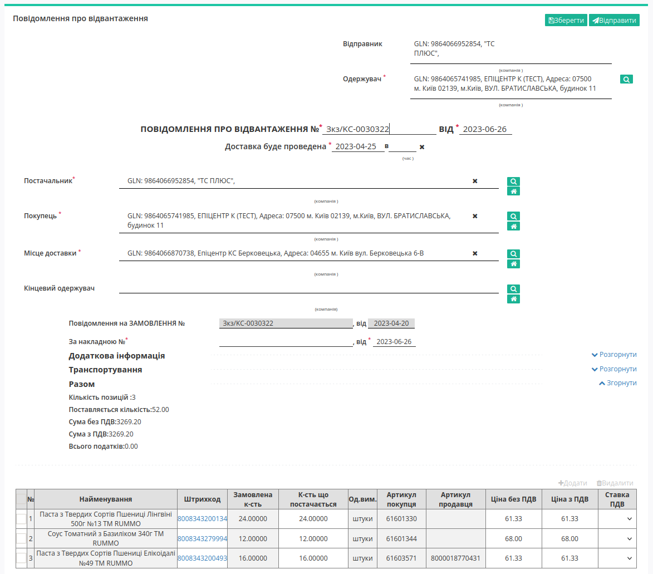This screenshot has width=653, height=574.
Task: Click the За накладною № input field
Action: click(x=286, y=342)
